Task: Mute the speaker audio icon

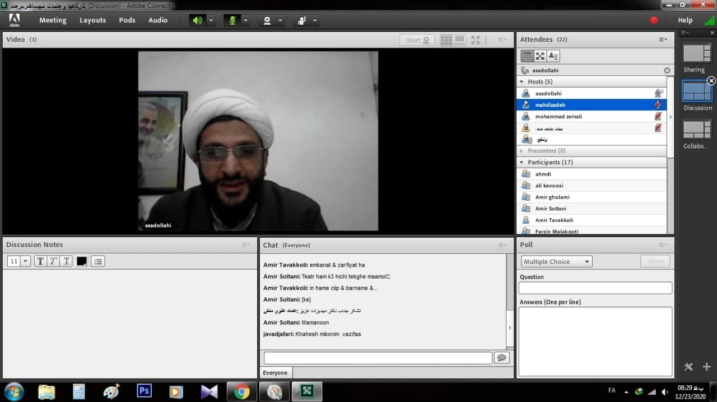Action: [197, 20]
